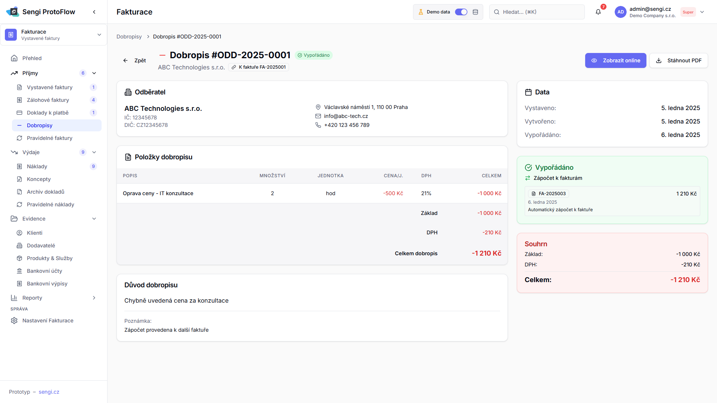Collapse the Výdaje section chevron

[94, 152]
